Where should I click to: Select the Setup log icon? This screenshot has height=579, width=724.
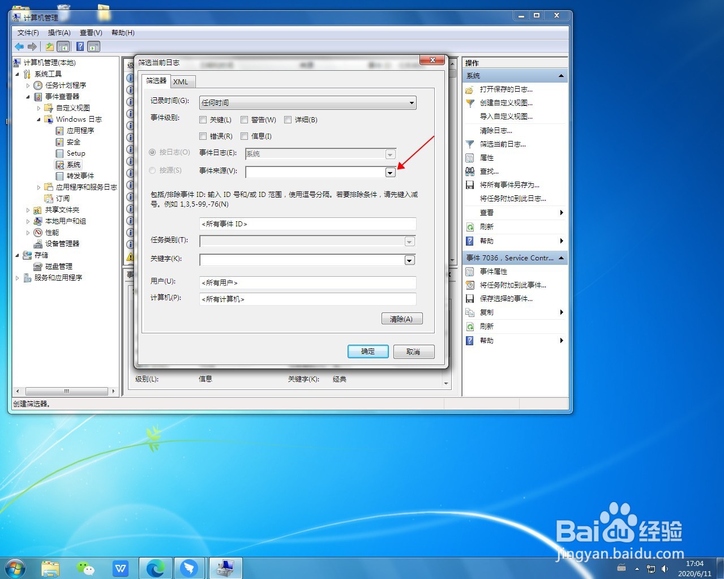click(59, 153)
